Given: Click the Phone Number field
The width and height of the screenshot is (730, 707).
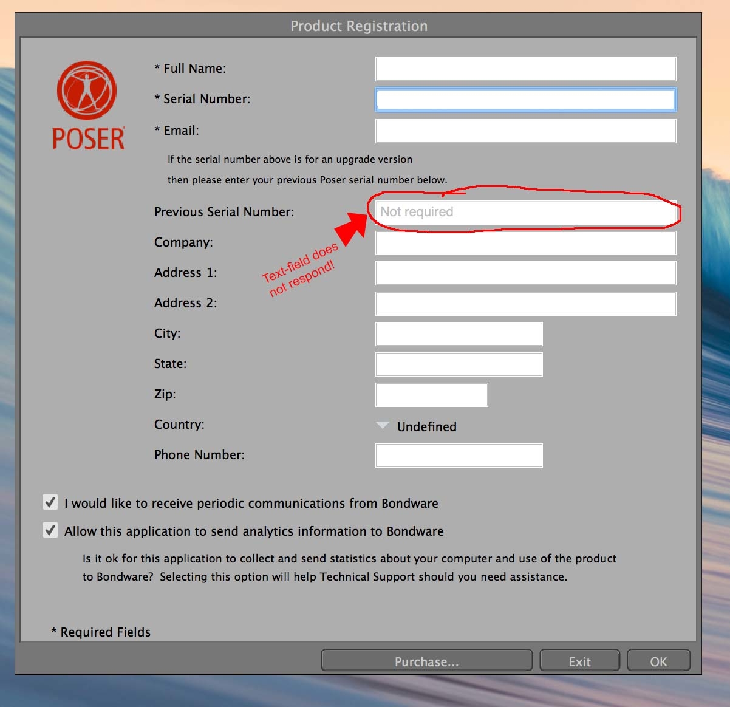Looking at the screenshot, I should 459,456.
